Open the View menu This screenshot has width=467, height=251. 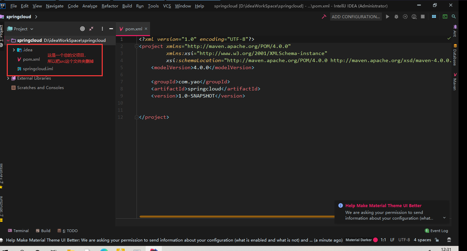(37, 6)
